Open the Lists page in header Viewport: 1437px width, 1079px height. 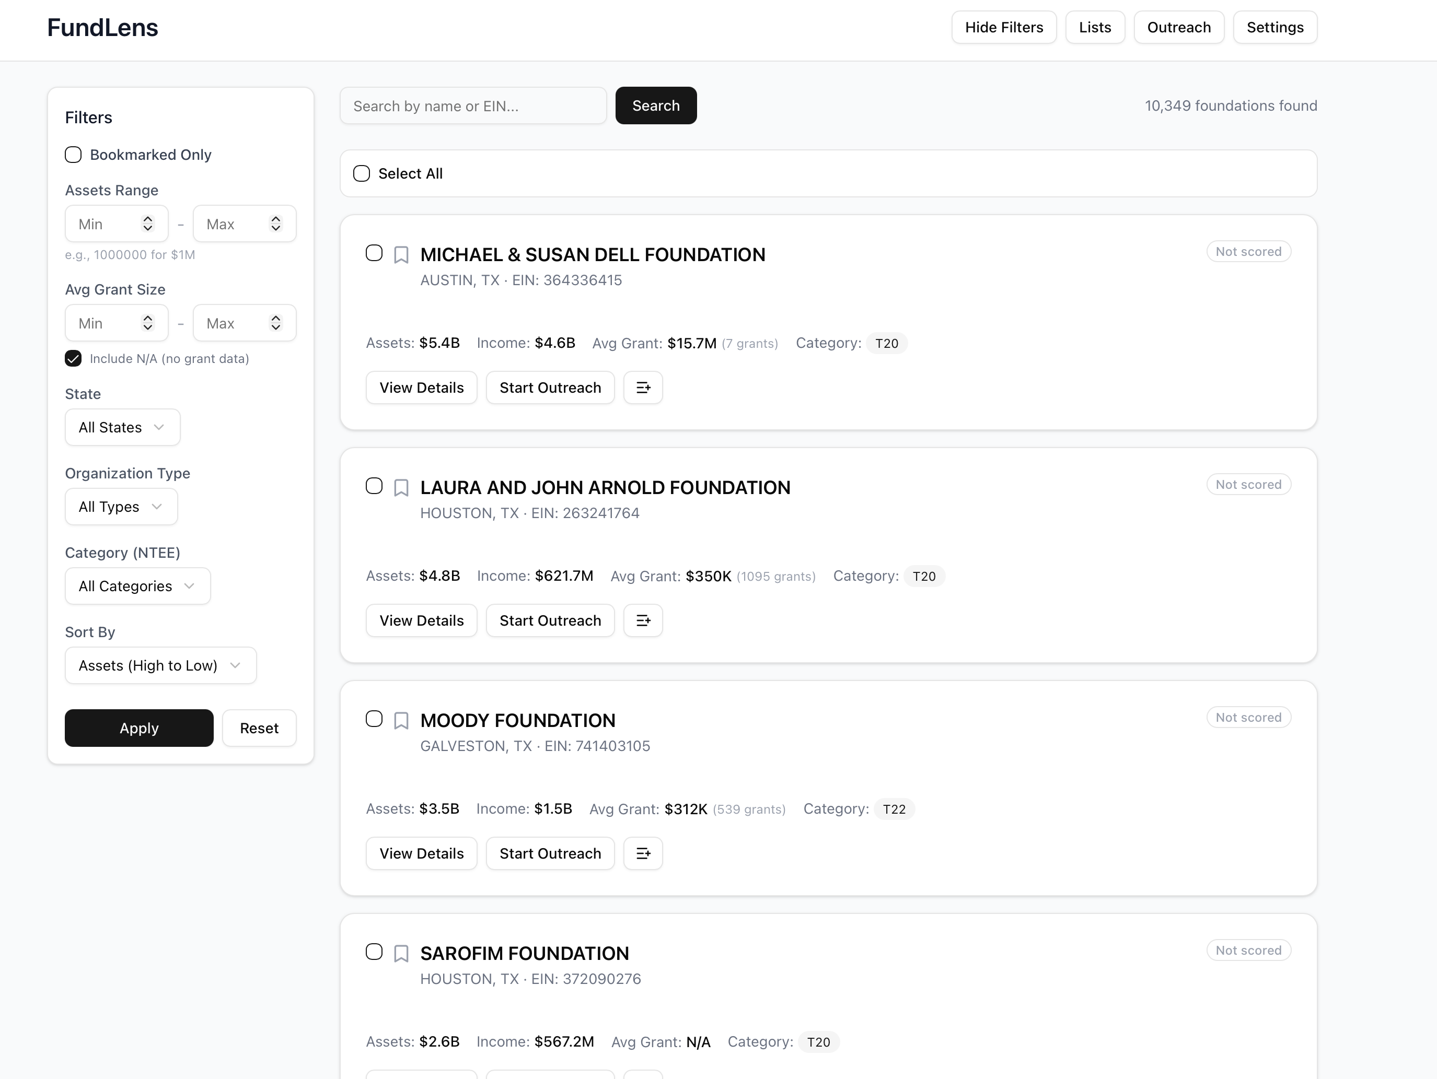click(1095, 27)
